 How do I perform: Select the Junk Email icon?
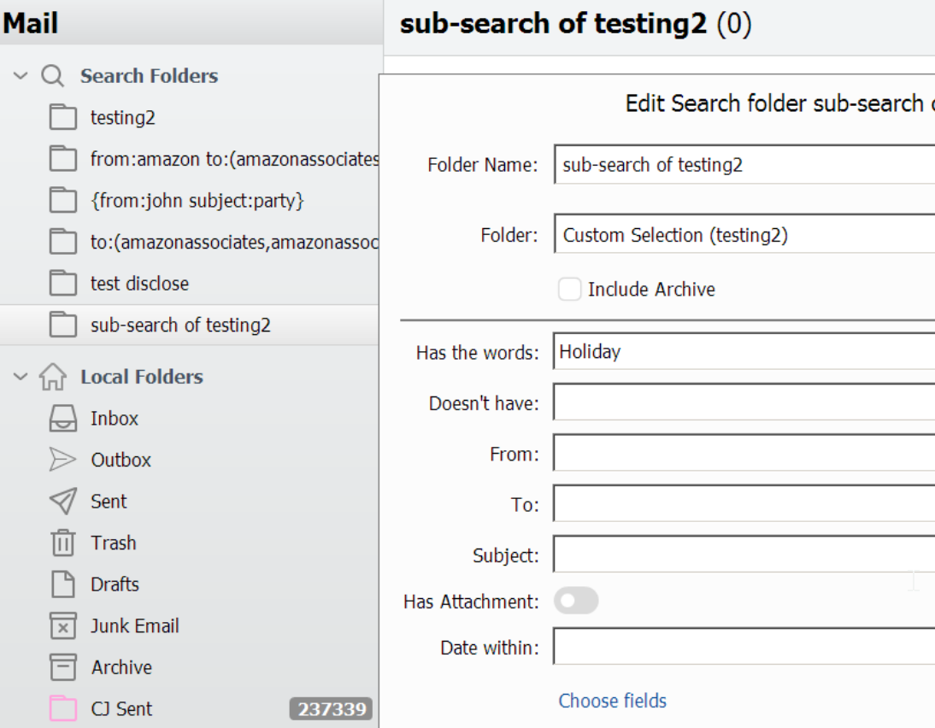coord(62,626)
